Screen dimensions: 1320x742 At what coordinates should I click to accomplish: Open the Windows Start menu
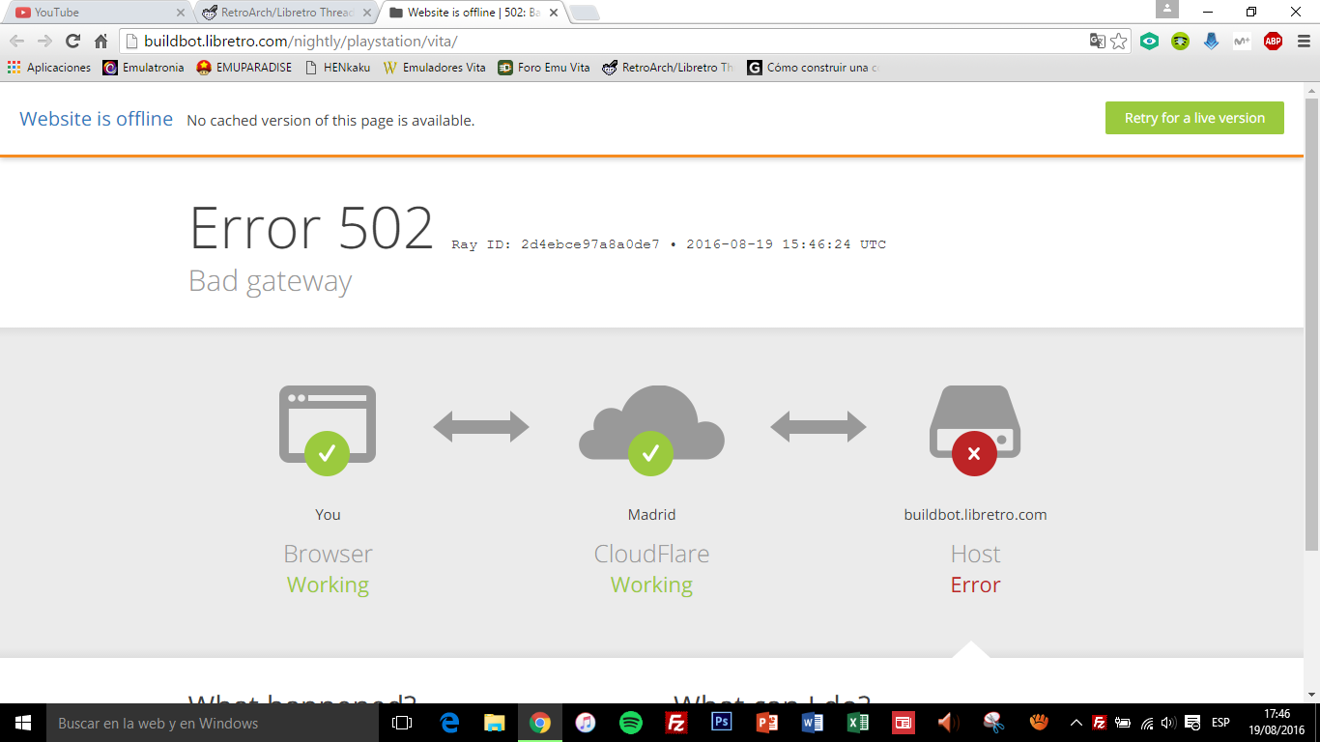coord(23,723)
